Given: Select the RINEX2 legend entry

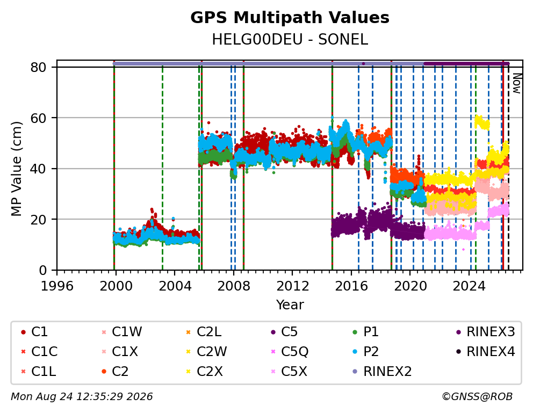Looking at the screenshot, I should point(382,371).
